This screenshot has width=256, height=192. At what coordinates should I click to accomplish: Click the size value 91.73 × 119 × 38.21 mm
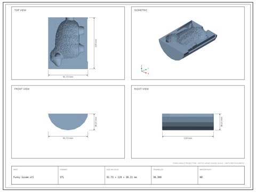click(x=122, y=177)
